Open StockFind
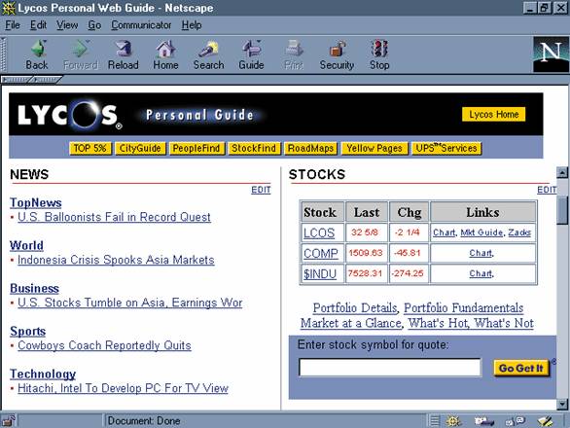Screen dimensions: 570x428 [254, 149]
